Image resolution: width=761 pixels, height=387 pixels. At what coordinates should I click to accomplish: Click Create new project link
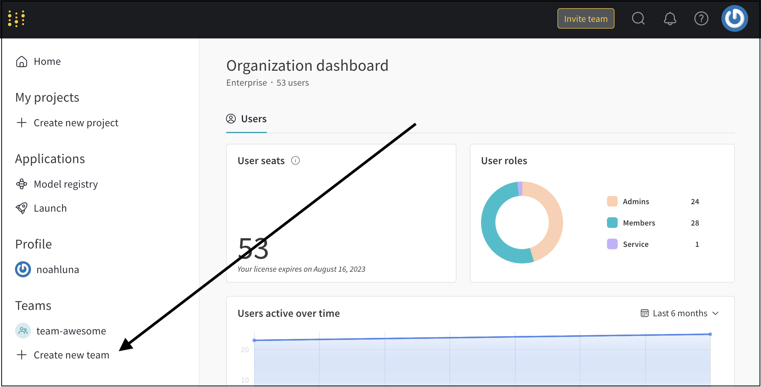point(76,123)
